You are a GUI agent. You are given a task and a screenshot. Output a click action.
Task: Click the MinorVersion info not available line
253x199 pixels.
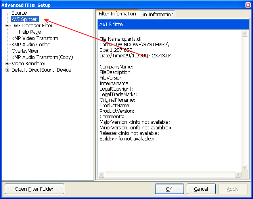(135, 128)
